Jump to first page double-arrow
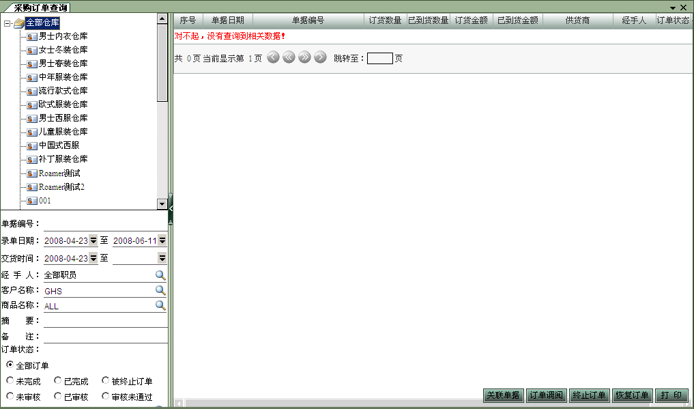This screenshot has height=409, width=694. coord(289,57)
